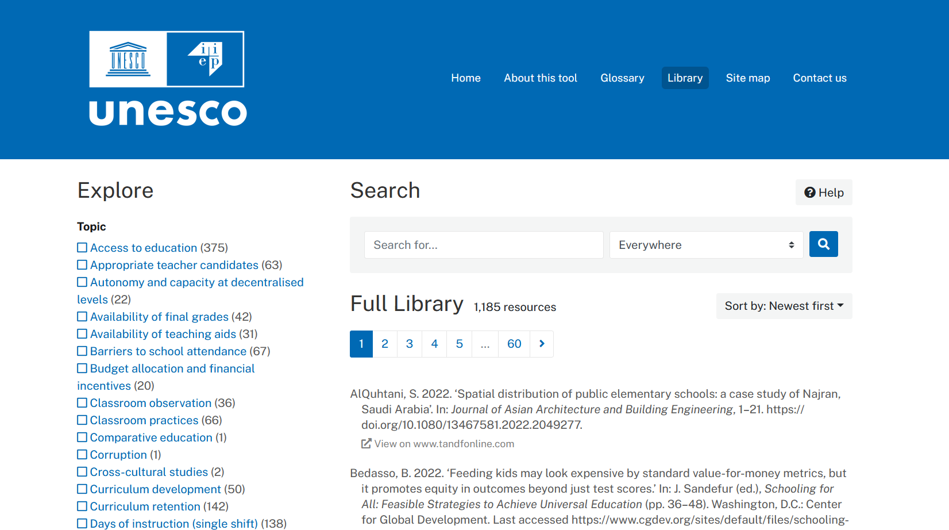Open the Everywhere search scope dropdown
949x530 pixels.
706,245
